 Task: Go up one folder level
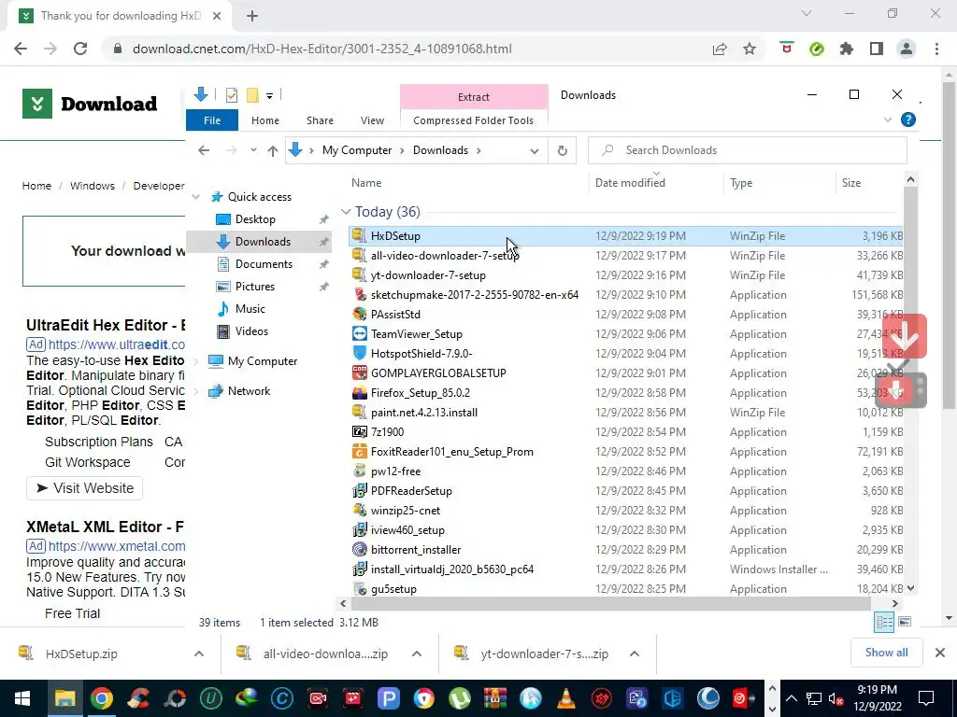(x=272, y=150)
